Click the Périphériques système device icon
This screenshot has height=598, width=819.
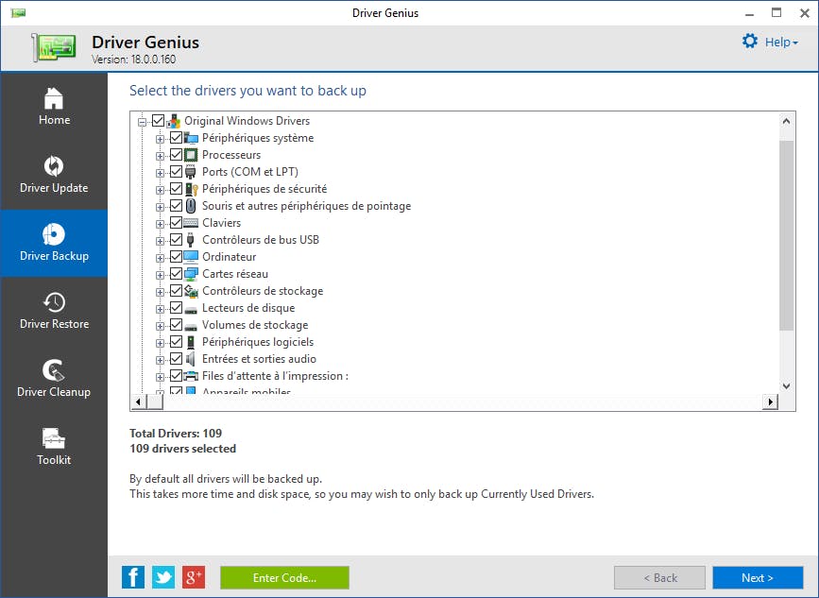(191, 138)
